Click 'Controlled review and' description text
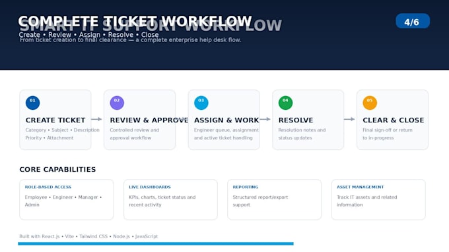 [x=134, y=130]
